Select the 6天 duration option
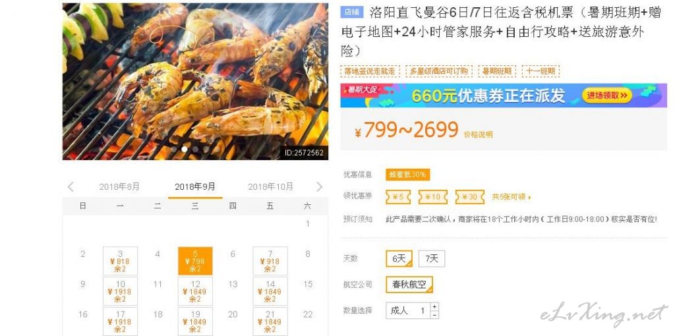 (399, 258)
